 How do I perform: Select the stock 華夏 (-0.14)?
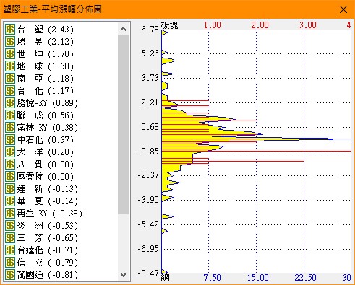(x=48, y=201)
